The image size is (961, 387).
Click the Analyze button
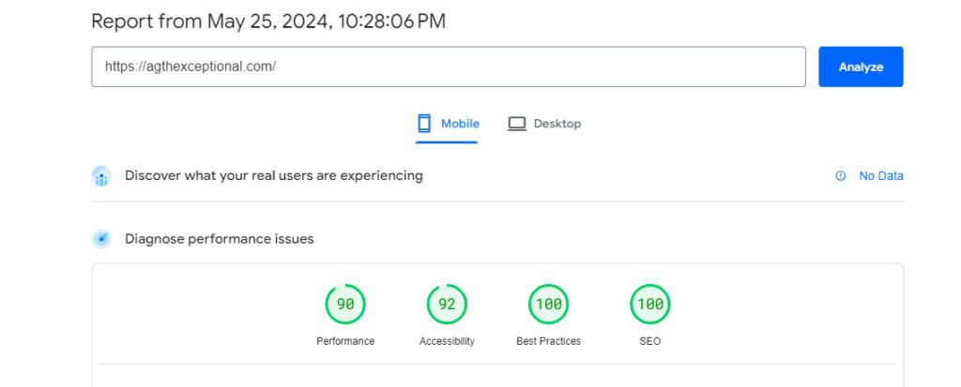[861, 67]
